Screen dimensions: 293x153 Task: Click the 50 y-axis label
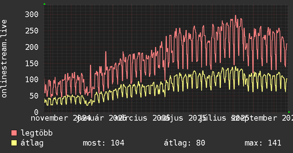34,96
